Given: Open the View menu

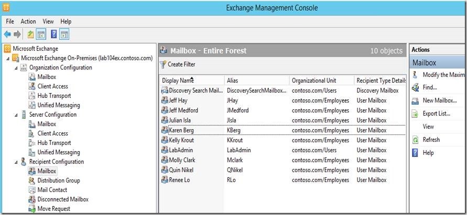Looking at the screenshot, I should point(48,21).
